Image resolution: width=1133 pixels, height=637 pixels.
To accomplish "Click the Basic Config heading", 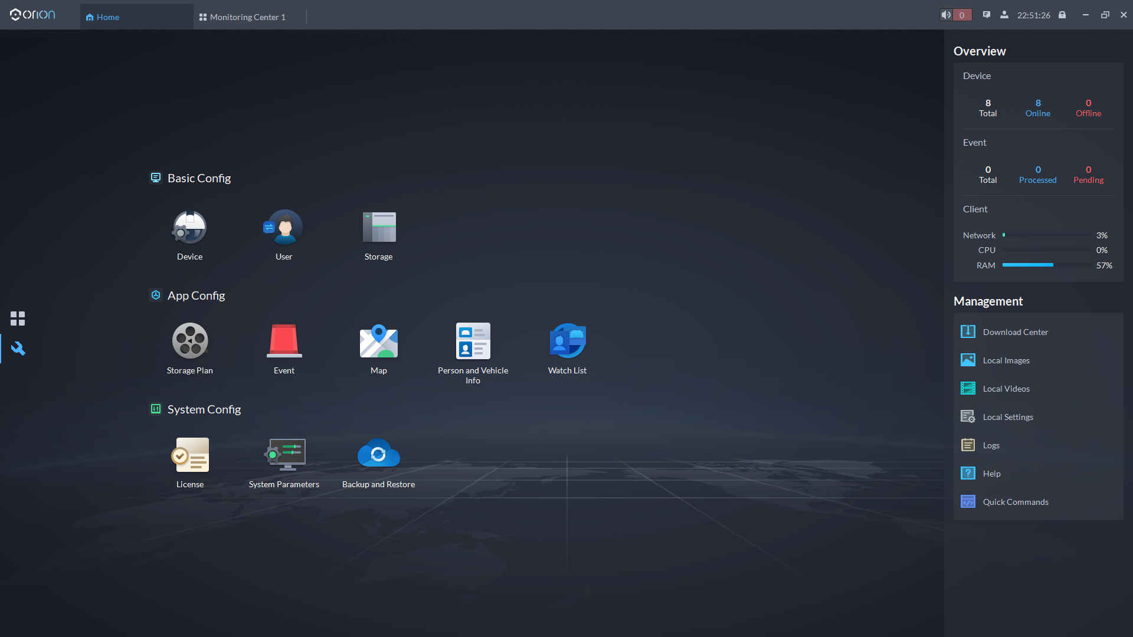I will (x=199, y=178).
